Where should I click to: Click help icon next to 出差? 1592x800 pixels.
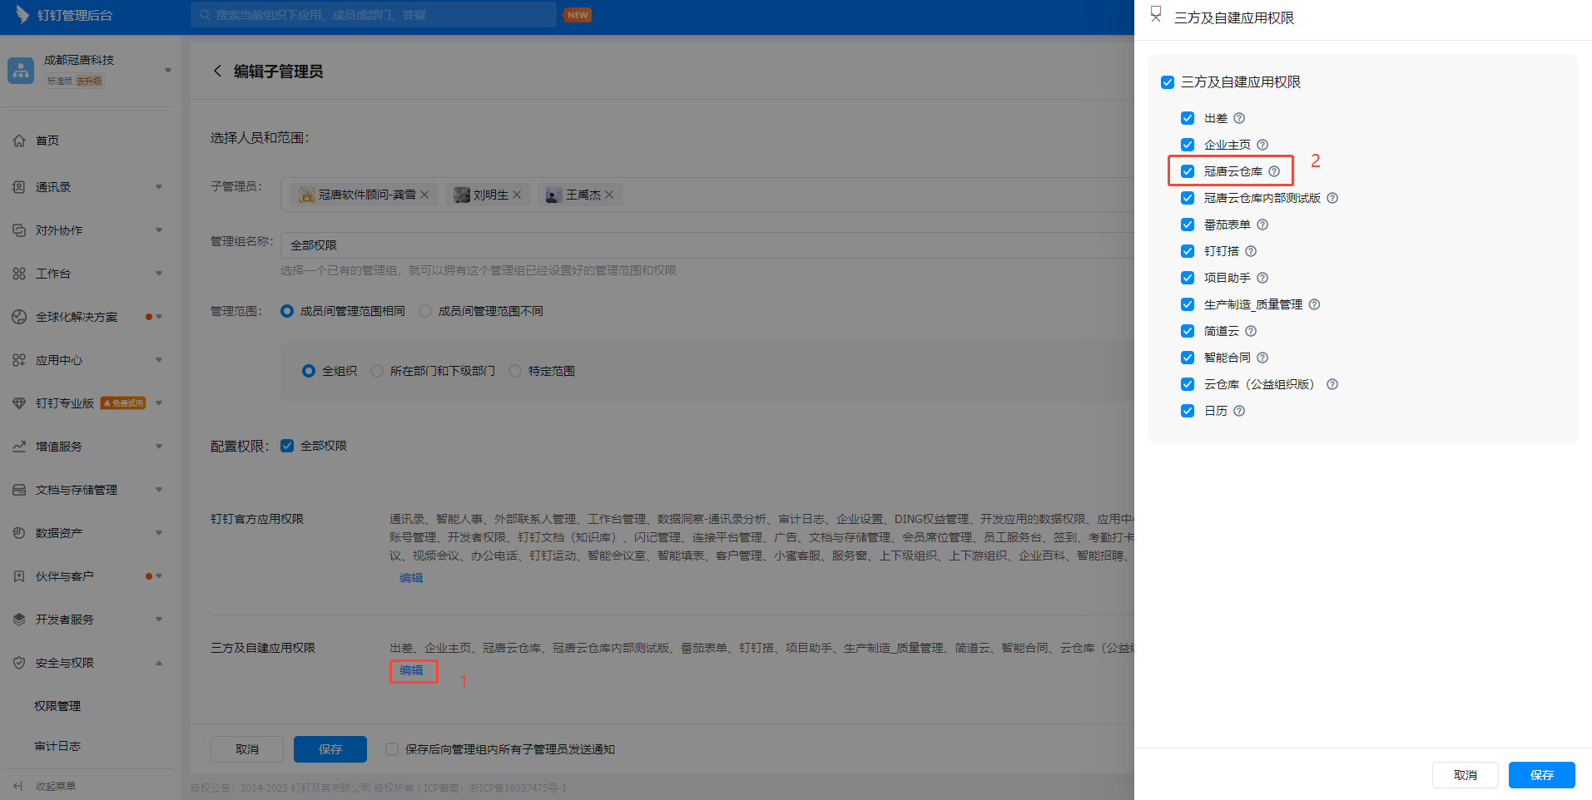pos(1239,118)
